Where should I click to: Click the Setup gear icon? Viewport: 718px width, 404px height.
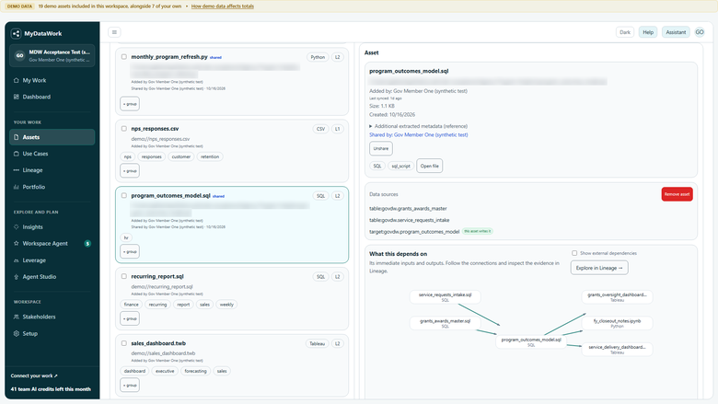[x=17, y=333]
